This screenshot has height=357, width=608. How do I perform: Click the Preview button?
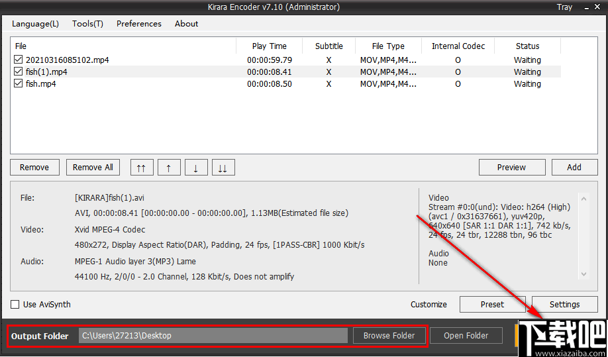point(512,168)
